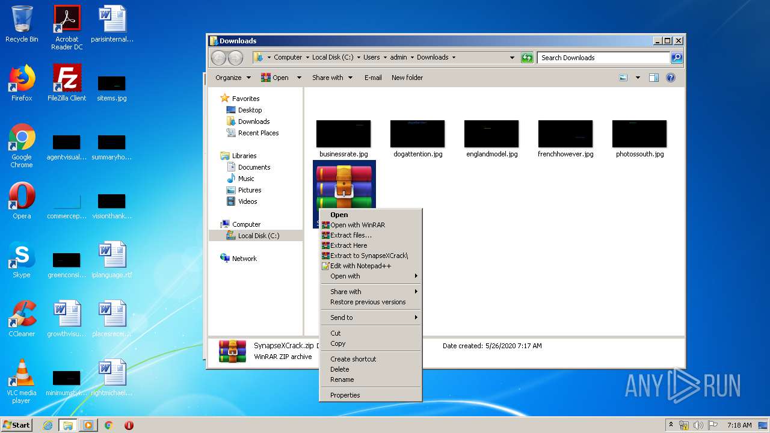Click the New folder toolbar button
This screenshot has width=770, height=433.
(407, 78)
